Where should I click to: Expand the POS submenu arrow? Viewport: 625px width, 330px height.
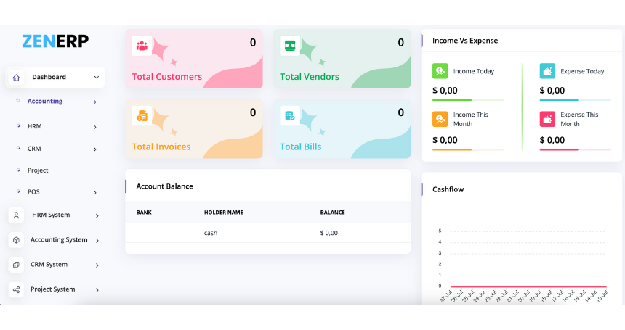(95, 193)
